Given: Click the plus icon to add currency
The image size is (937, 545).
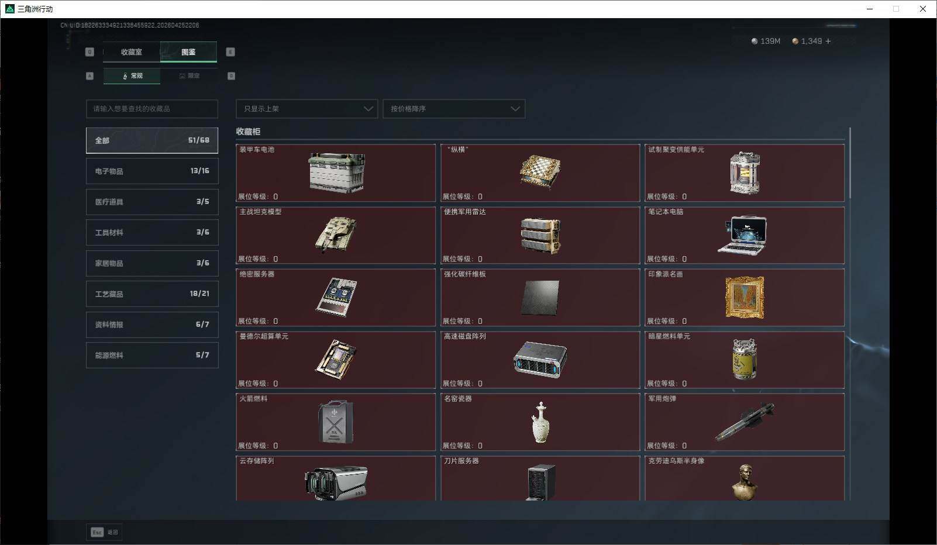Looking at the screenshot, I should click(x=828, y=41).
